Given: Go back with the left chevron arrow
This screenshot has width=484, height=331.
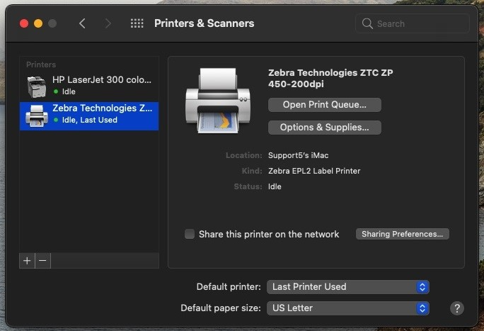Looking at the screenshot, I should [82, 23].
